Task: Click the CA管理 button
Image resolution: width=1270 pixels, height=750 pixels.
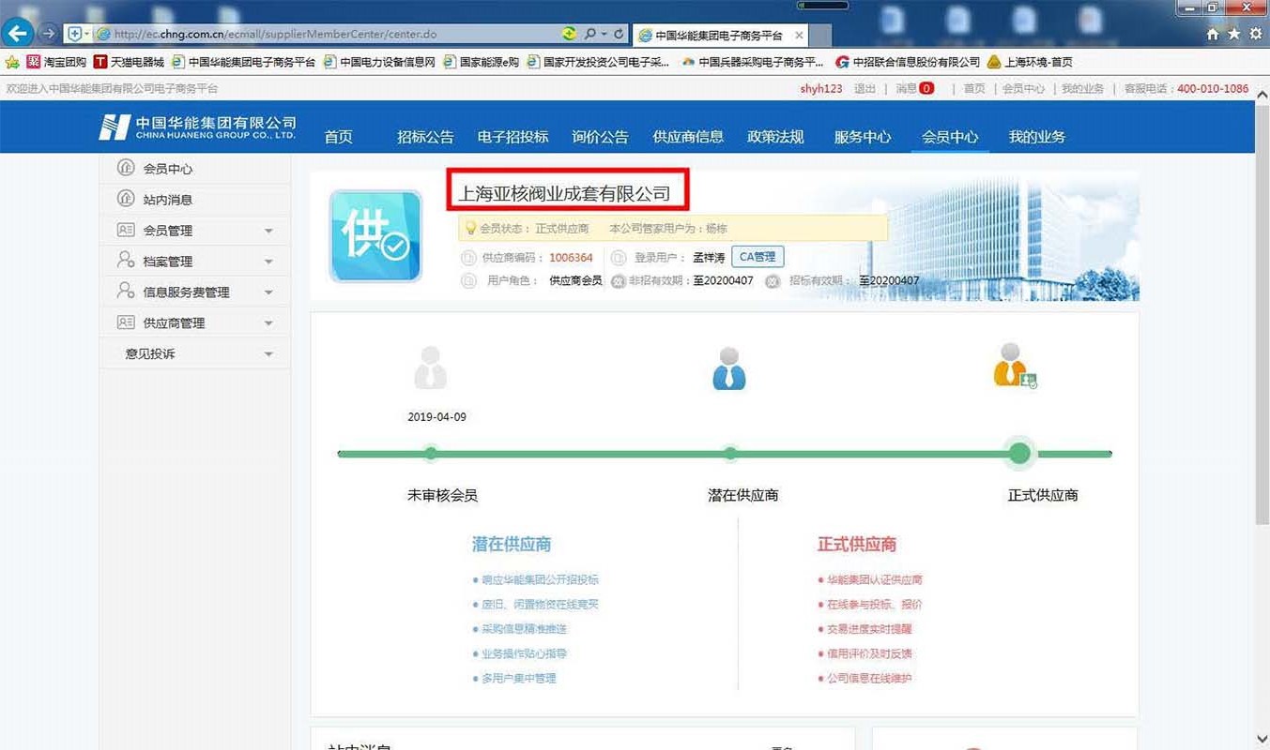Action: tap(757, 257)
